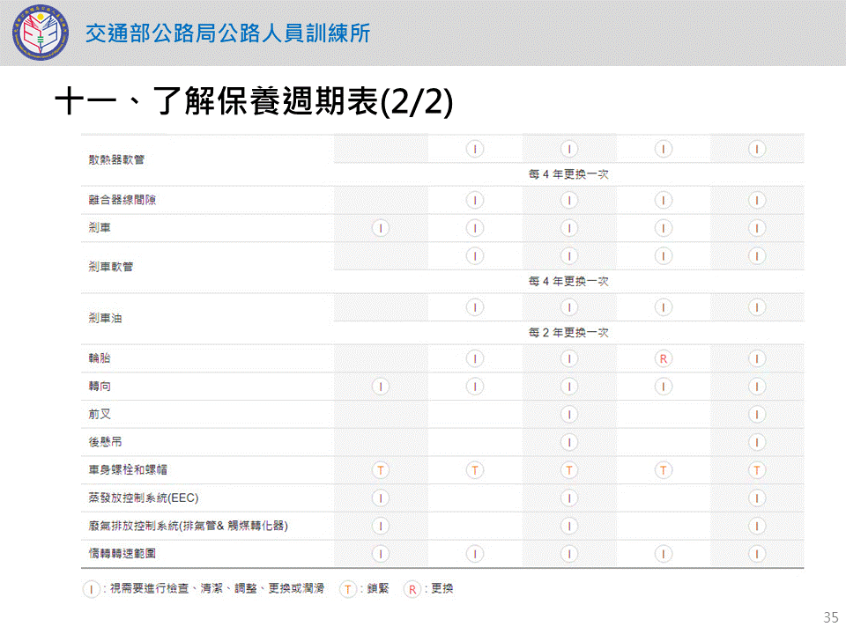The width and height of the screenshot is (846, 634).
Task: Click the leftmost I icon in 轉向 row
Action: (x=381, y=387)
